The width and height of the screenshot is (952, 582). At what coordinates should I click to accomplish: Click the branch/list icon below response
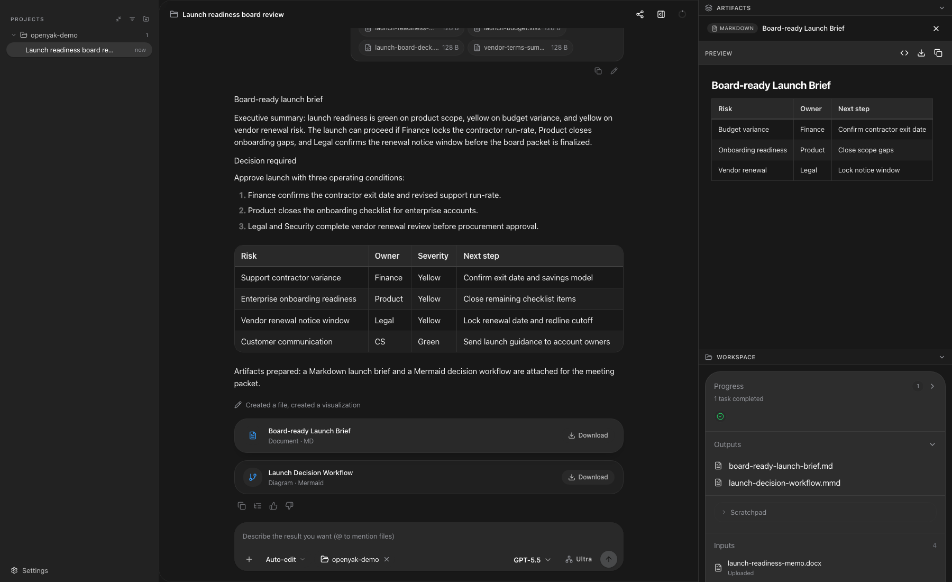pos(258,506)
